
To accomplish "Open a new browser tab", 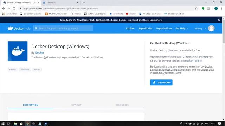I will pos(84,3).
